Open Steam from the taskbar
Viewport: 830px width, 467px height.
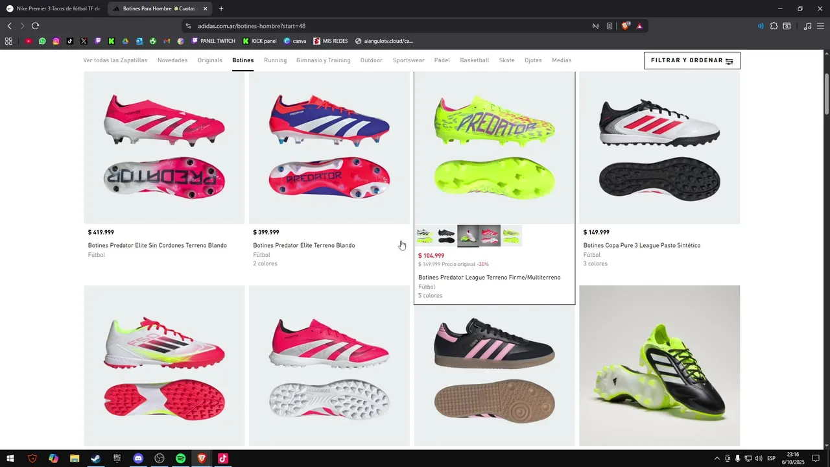click(x=95, y=459)
